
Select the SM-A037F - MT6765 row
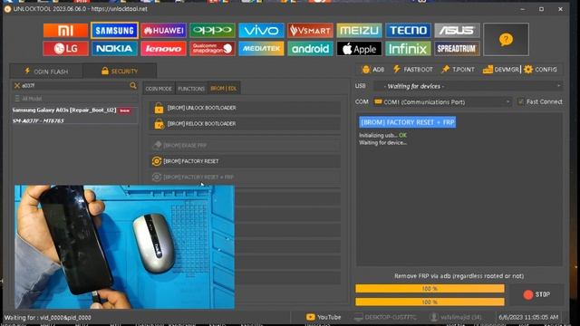point(74,120)
